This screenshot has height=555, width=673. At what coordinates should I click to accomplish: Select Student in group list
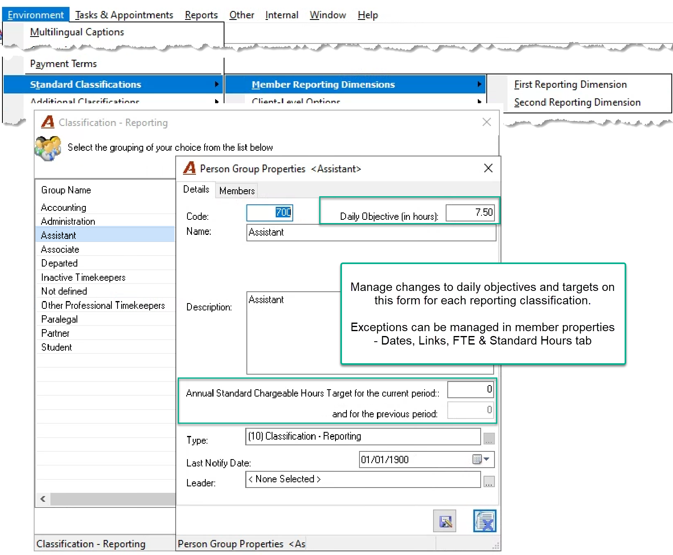pos(105,347)
